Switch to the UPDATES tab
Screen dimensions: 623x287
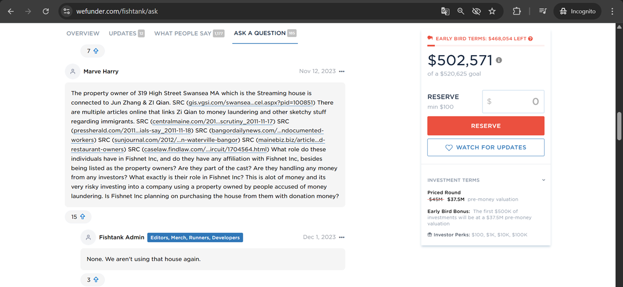click(127, 33)
